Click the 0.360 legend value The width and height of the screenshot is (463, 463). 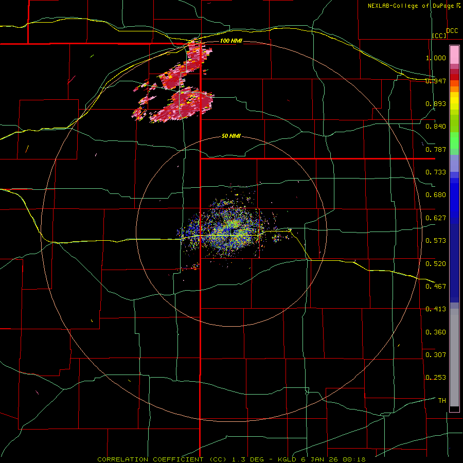(x=436, y=332)
